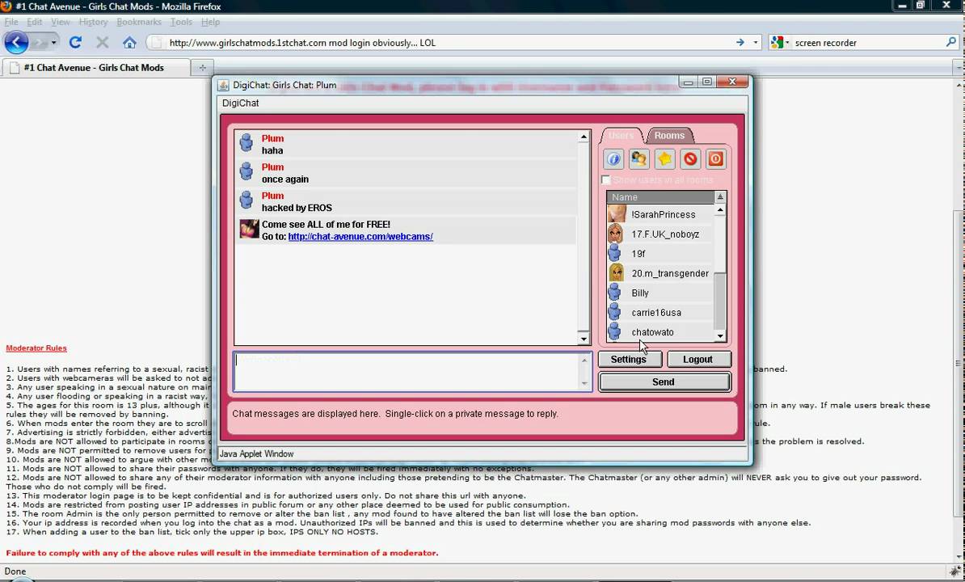
Task: Toggle 'Show users in all rooms' checkbox
Action: pyautogui.click(x=606, y=179)
